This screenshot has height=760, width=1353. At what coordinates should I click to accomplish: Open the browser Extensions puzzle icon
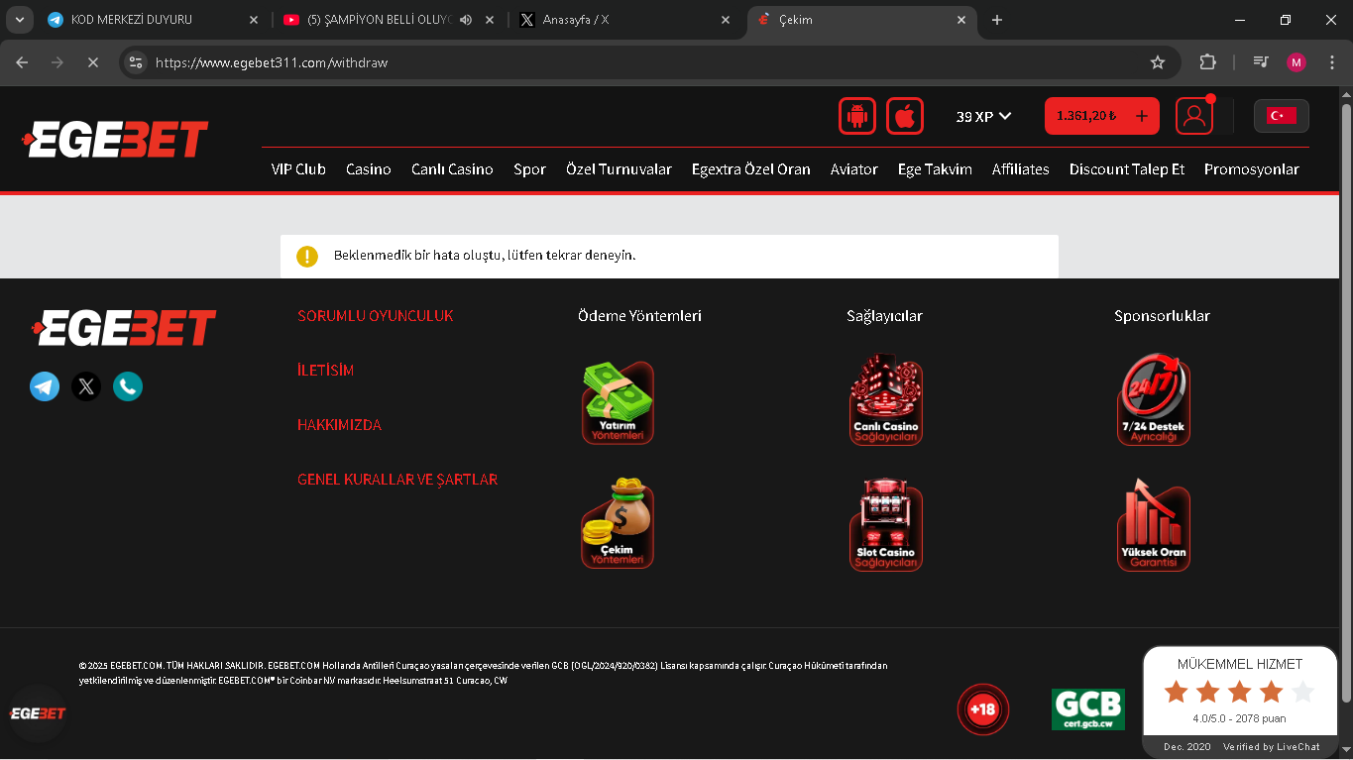pyautogui.click(x=1207, y=62)
